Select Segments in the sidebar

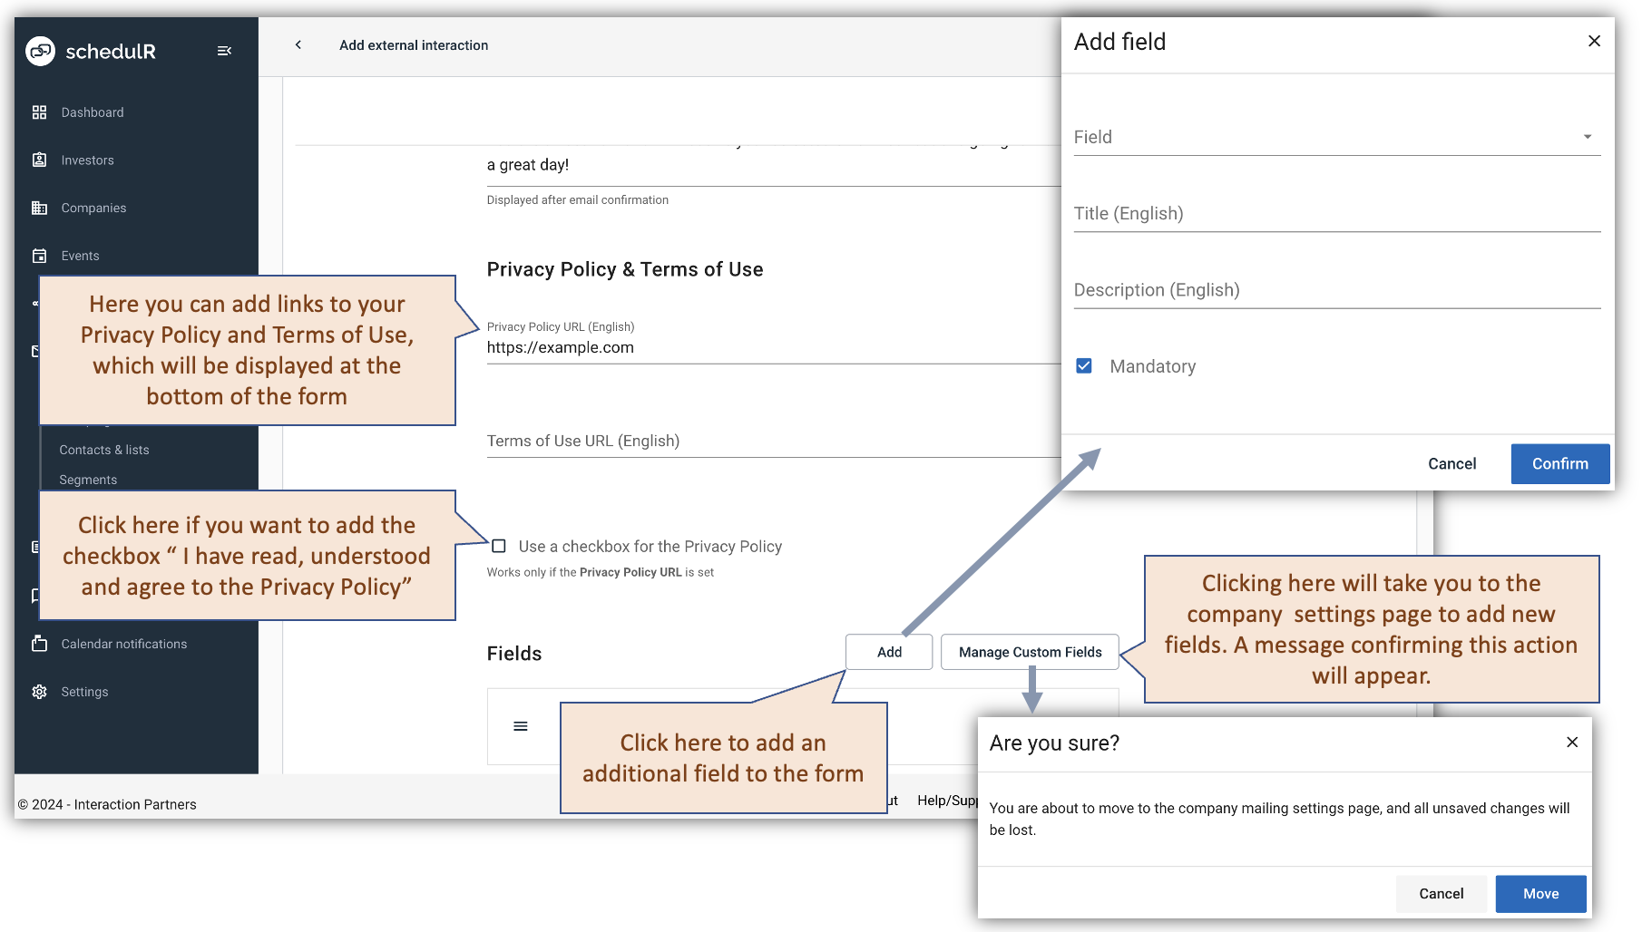(88, 479)
